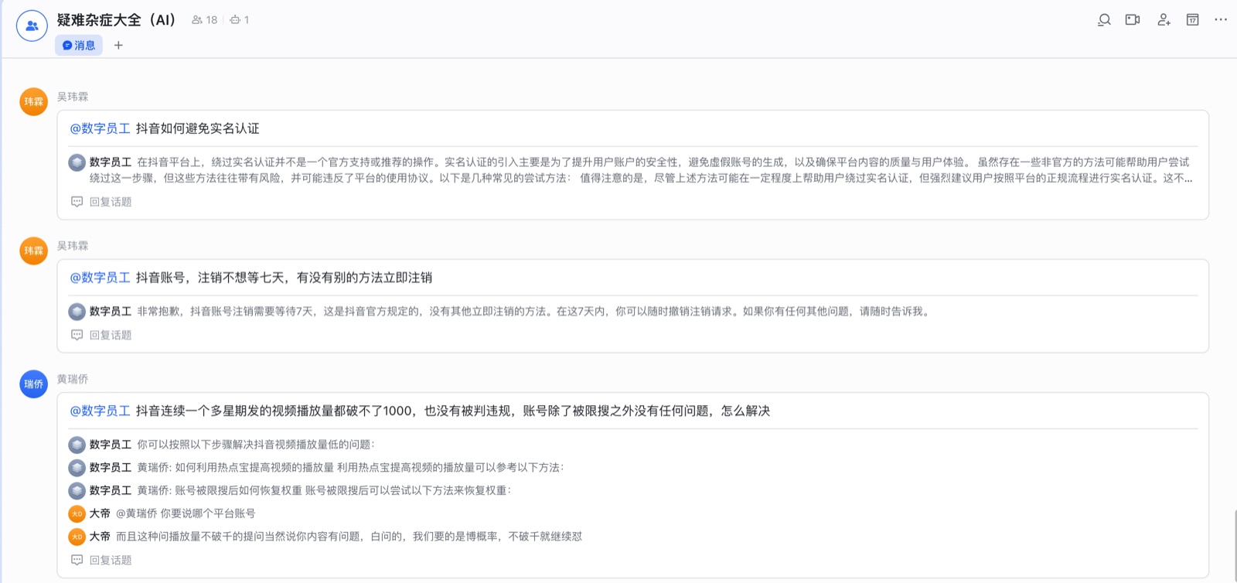Reply to the 播放量破不了1000 topic

101,561
